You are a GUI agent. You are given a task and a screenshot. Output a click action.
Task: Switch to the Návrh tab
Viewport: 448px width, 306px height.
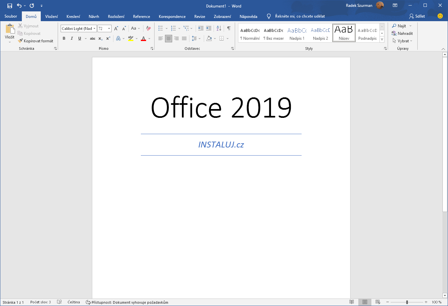click(x=94, y=16)
